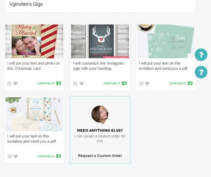Viewport: 211px width, 177px height.
Task: Favorite the Instagram sign gig with heart
Action: click(x=82, y=83)
